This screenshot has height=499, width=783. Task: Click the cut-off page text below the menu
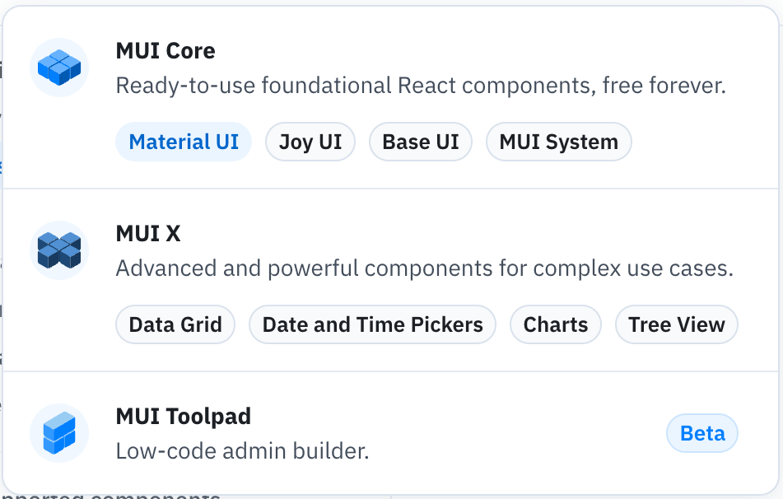pos(111,496)
